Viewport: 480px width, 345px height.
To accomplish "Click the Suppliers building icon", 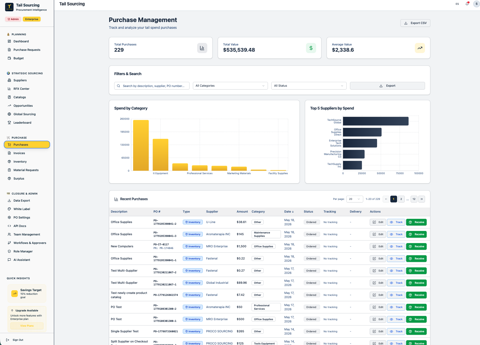I will [9, 80].
